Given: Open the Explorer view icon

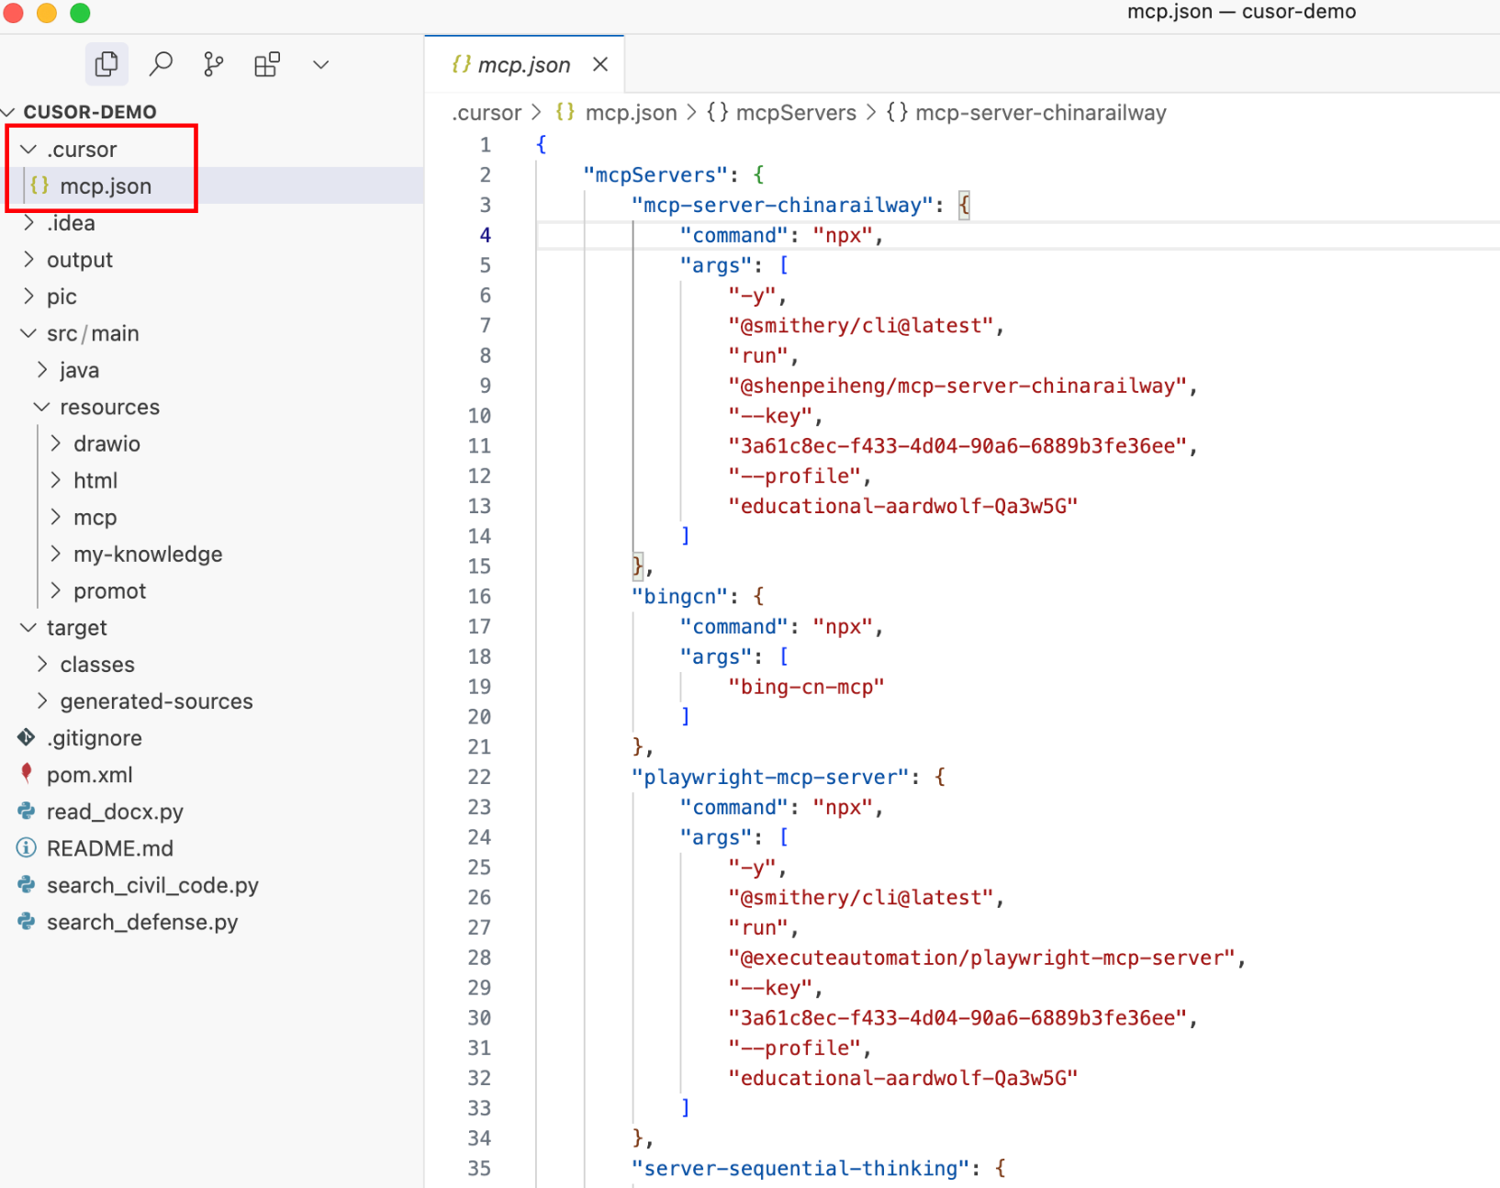Looking at the screenshot, I should 106,64.
